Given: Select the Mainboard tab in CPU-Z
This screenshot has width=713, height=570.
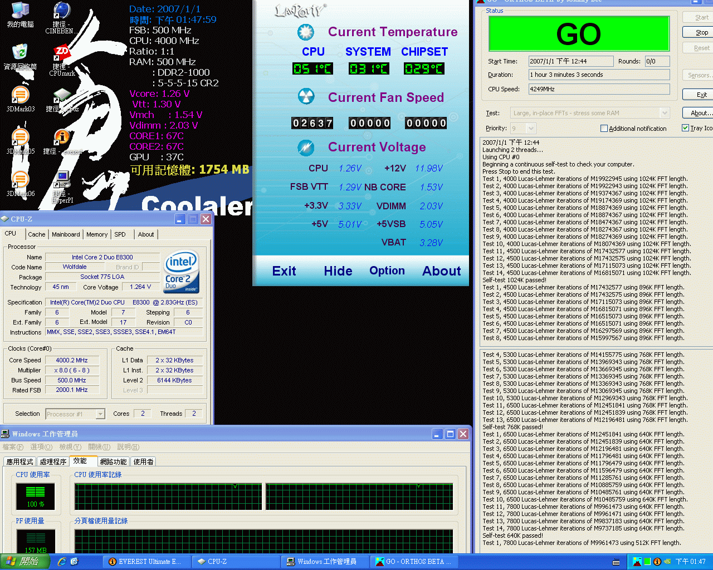Looking at the screenshot, I should point(66,234).
